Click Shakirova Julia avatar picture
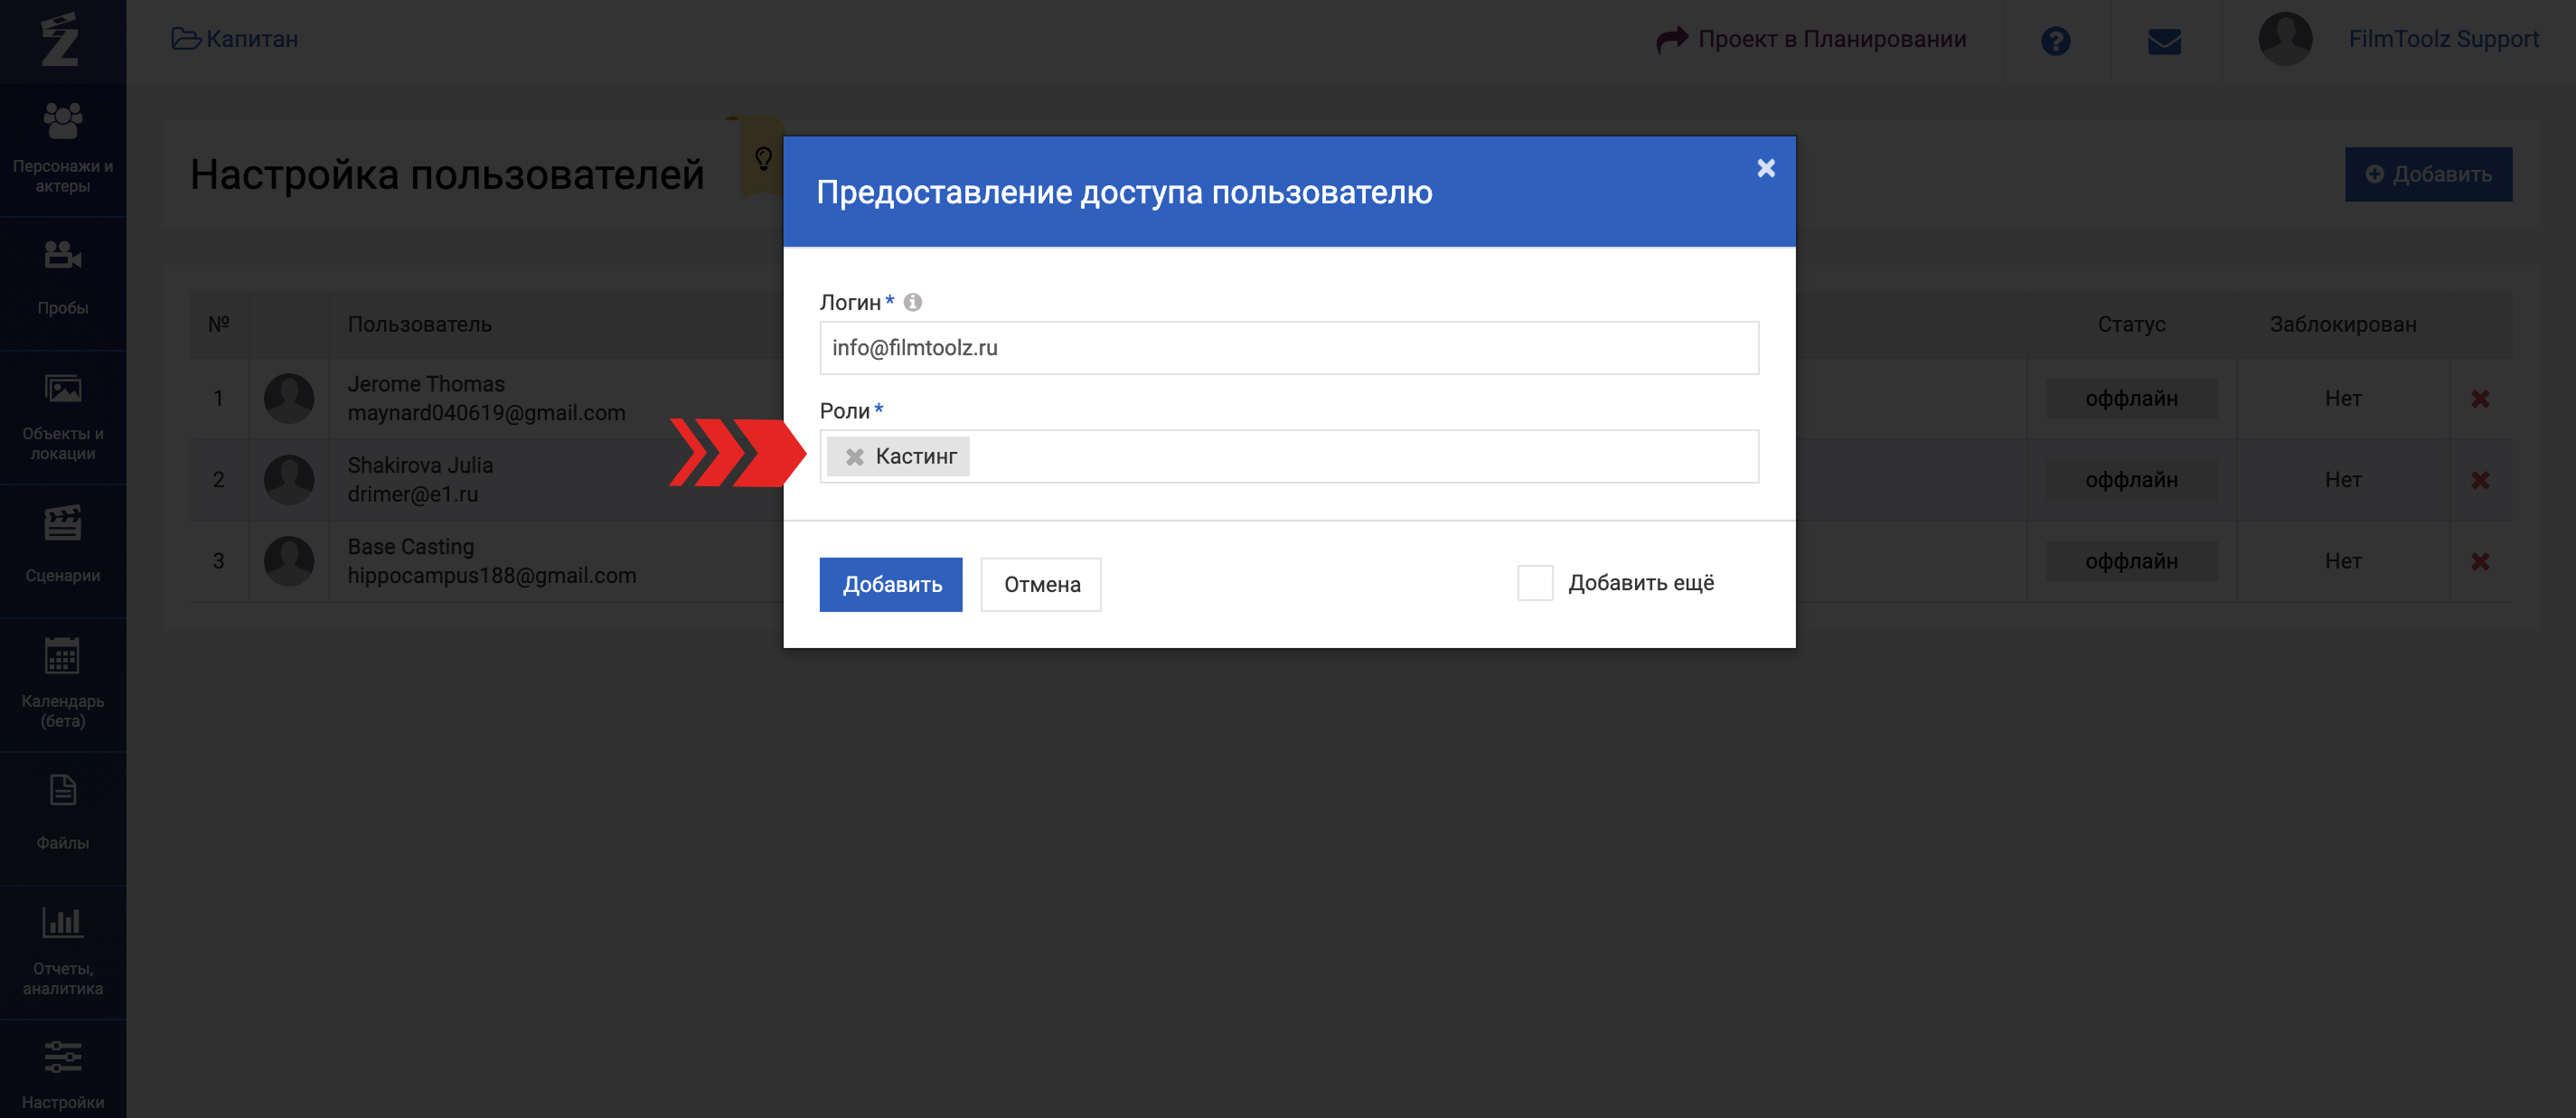 point(289,480)
